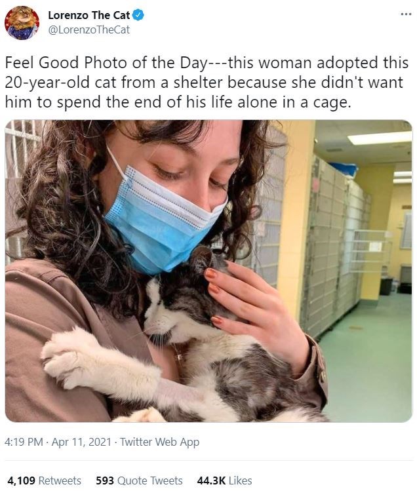The height and width of the screenshot is (491, 417).
Task: View the 44.3K Likes list
Action: [224, 481]
